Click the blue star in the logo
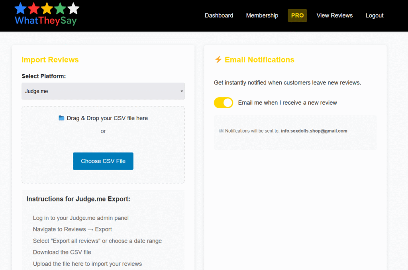408x270 pixels. 20,8
